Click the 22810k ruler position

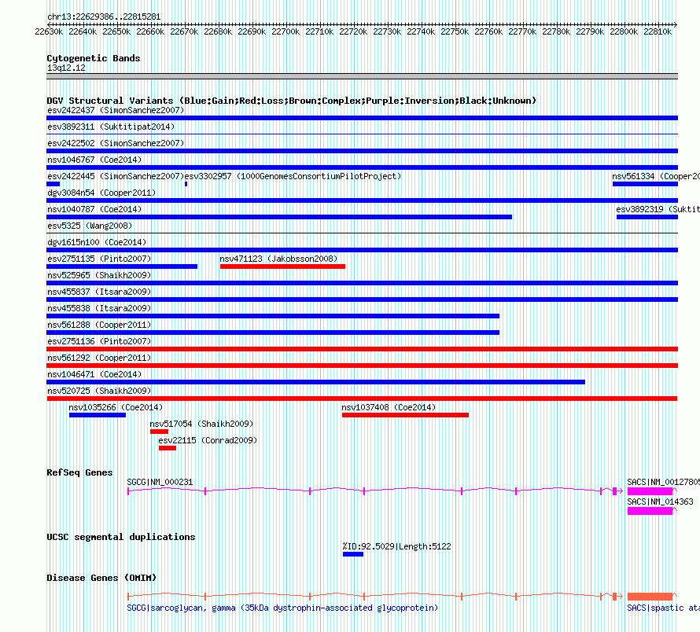tap(658, 31)
